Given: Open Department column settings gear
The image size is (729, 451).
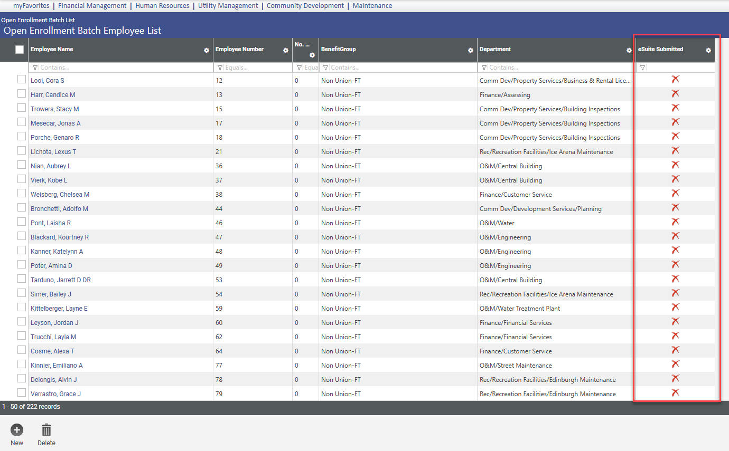Looking at the screenshot, I should click(629, 51).
